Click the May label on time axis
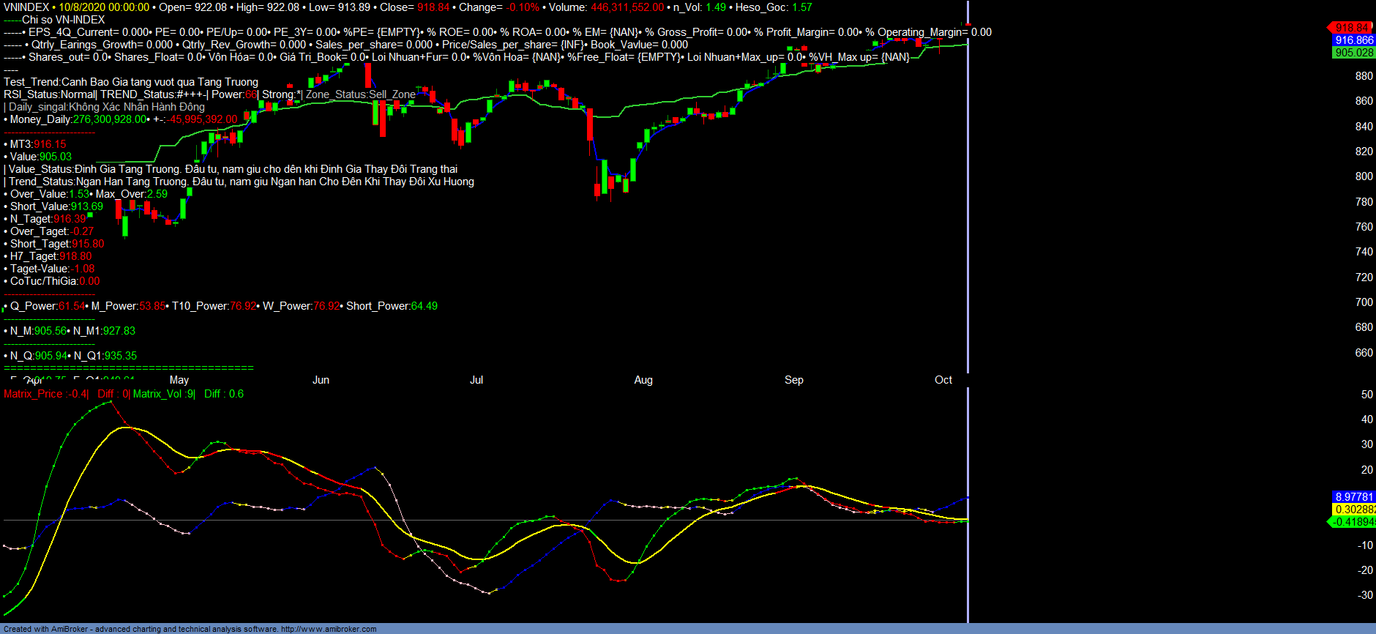The height and width of the screenshot is (634, 1376). point(179,380)
